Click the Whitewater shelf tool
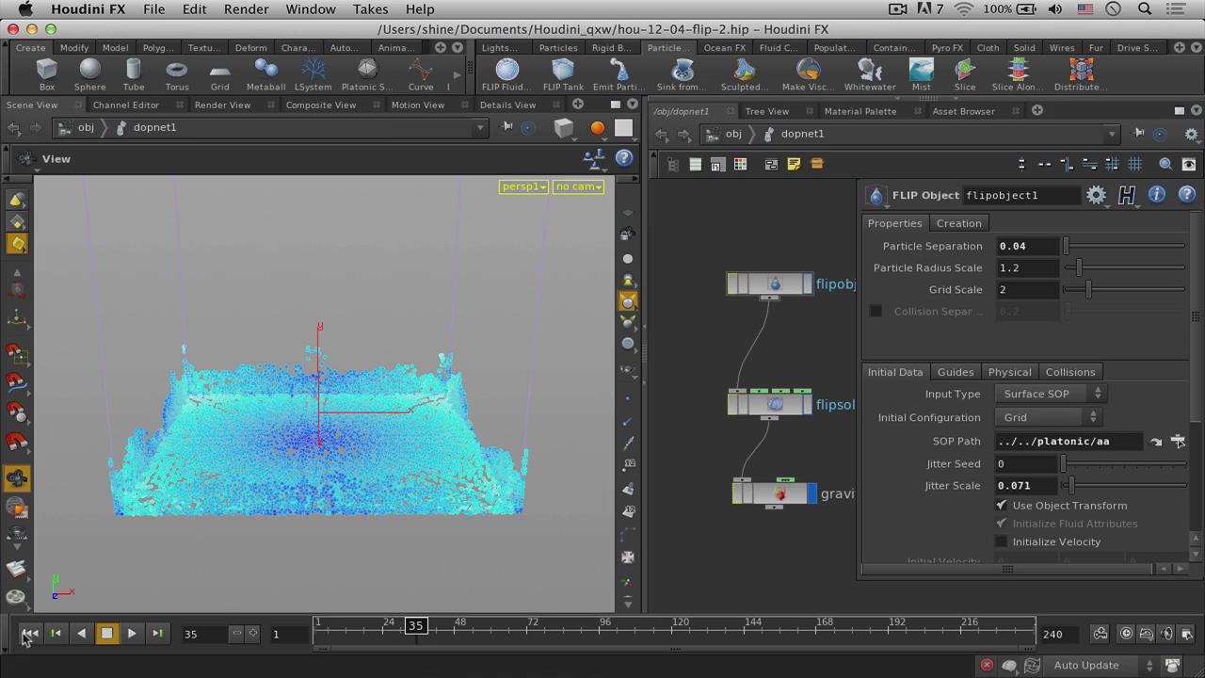Viewport: 1205px width, 678px height. [870, 74]
